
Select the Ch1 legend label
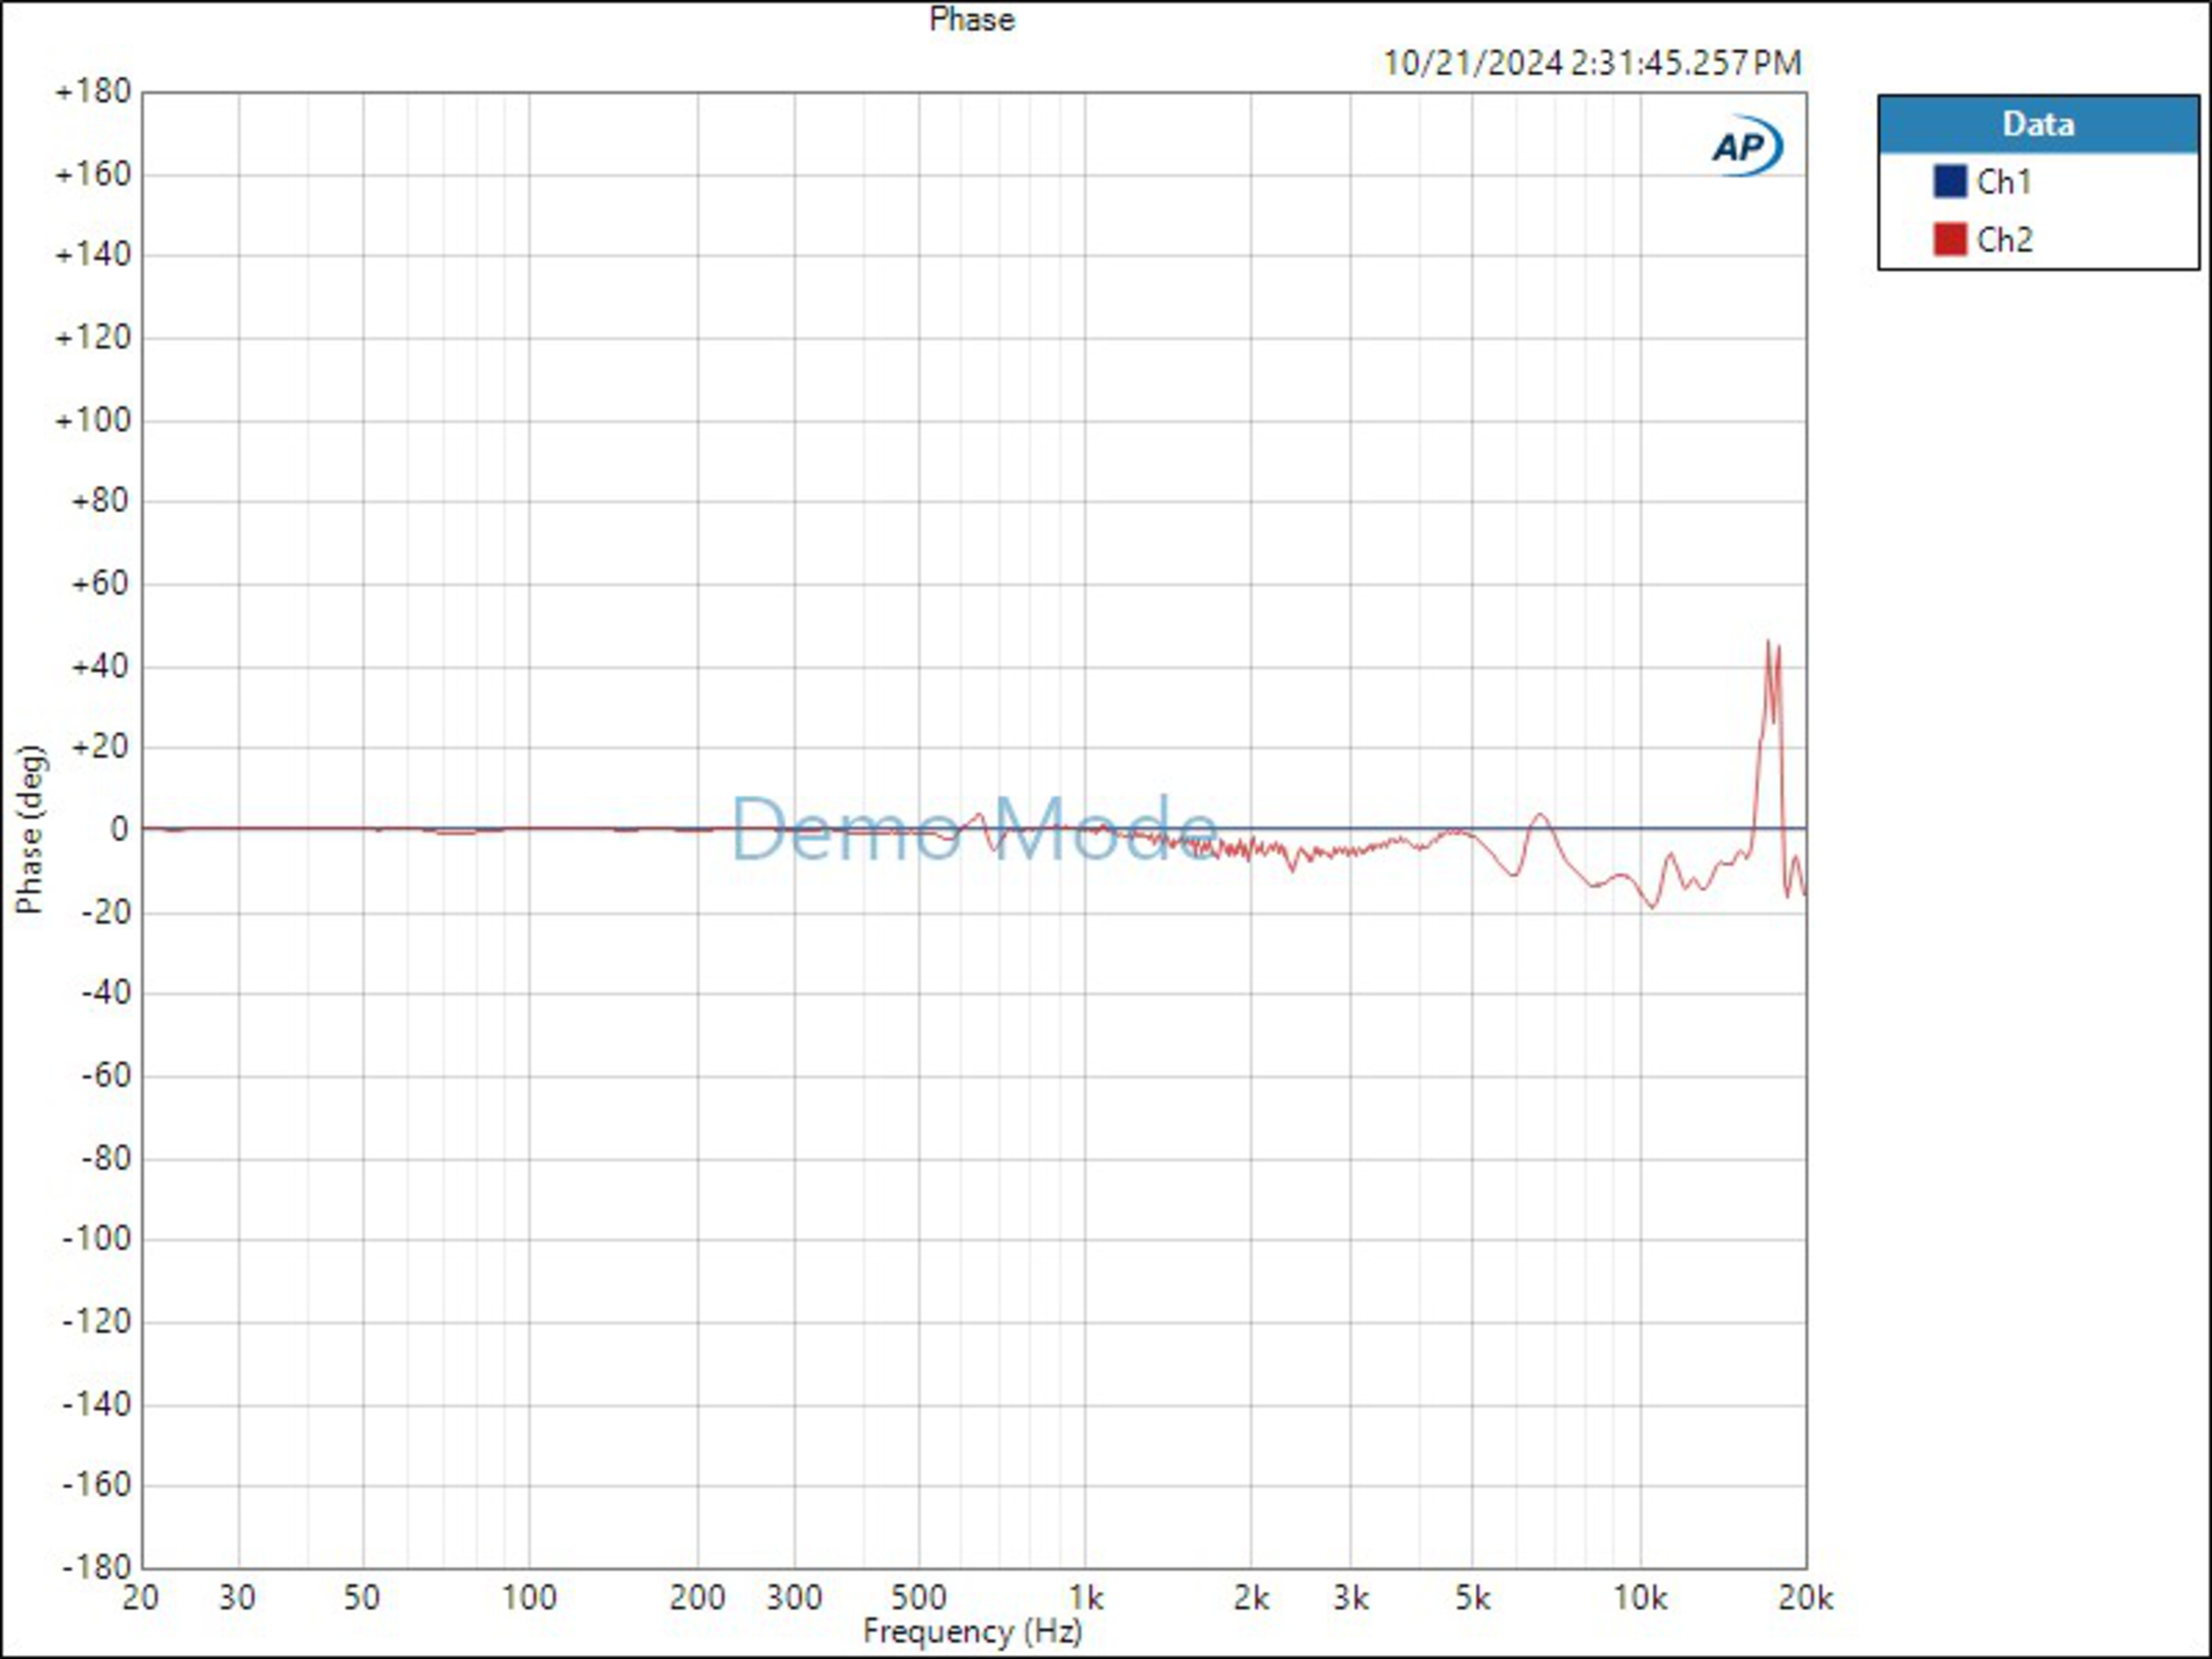[2004, 182]
